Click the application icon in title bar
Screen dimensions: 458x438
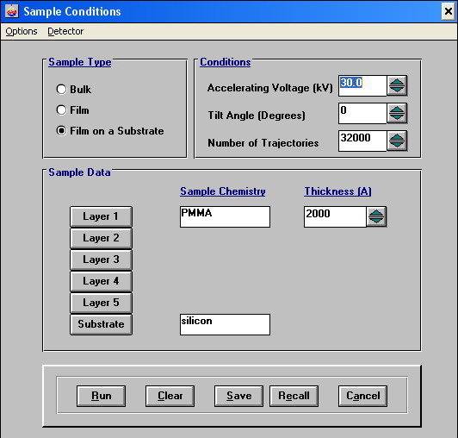[12, 11]
